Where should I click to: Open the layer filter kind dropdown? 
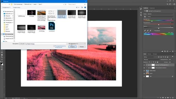pyautogui.click(x=149, y=57)
